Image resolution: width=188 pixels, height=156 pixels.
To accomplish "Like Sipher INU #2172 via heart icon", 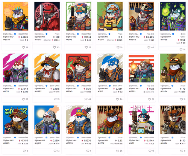I will pos(86,47).
